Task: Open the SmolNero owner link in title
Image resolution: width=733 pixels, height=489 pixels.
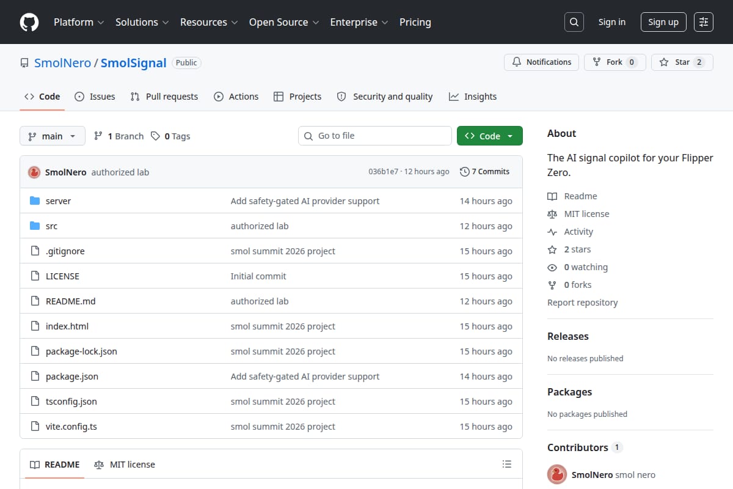Action: [62, 63]
